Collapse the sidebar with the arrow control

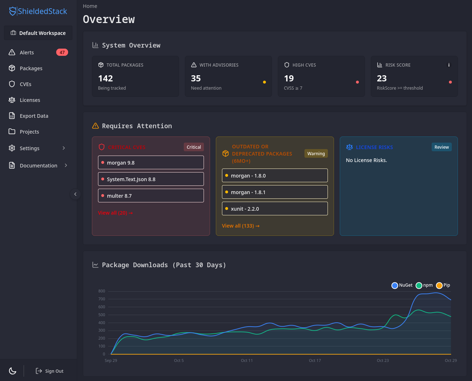click(x=75, y=194)
